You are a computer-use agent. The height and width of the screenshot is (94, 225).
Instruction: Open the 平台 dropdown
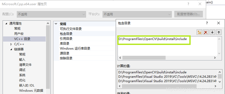coord(137,14)
